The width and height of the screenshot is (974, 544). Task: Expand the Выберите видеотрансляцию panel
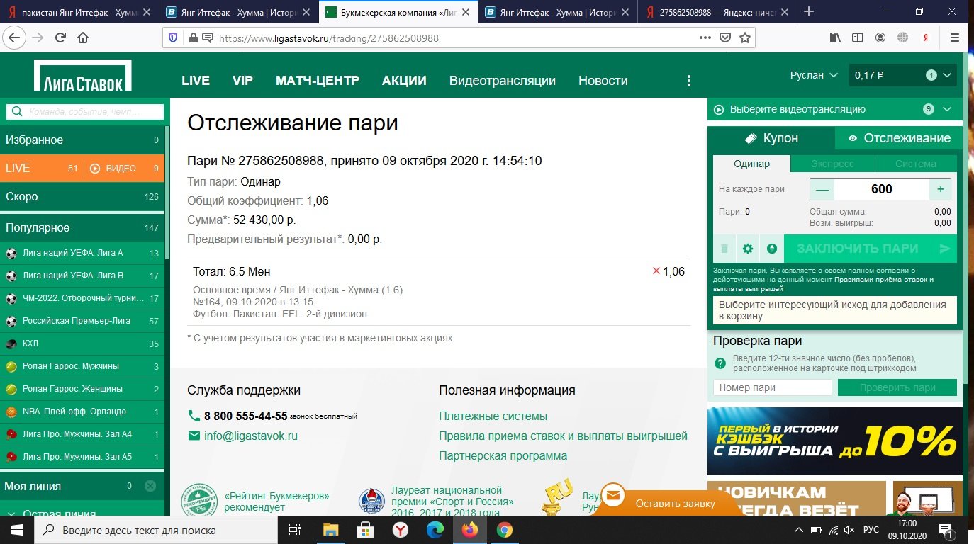[947, 109]
